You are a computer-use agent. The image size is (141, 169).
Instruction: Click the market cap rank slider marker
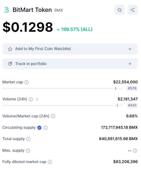coord(116,88)
